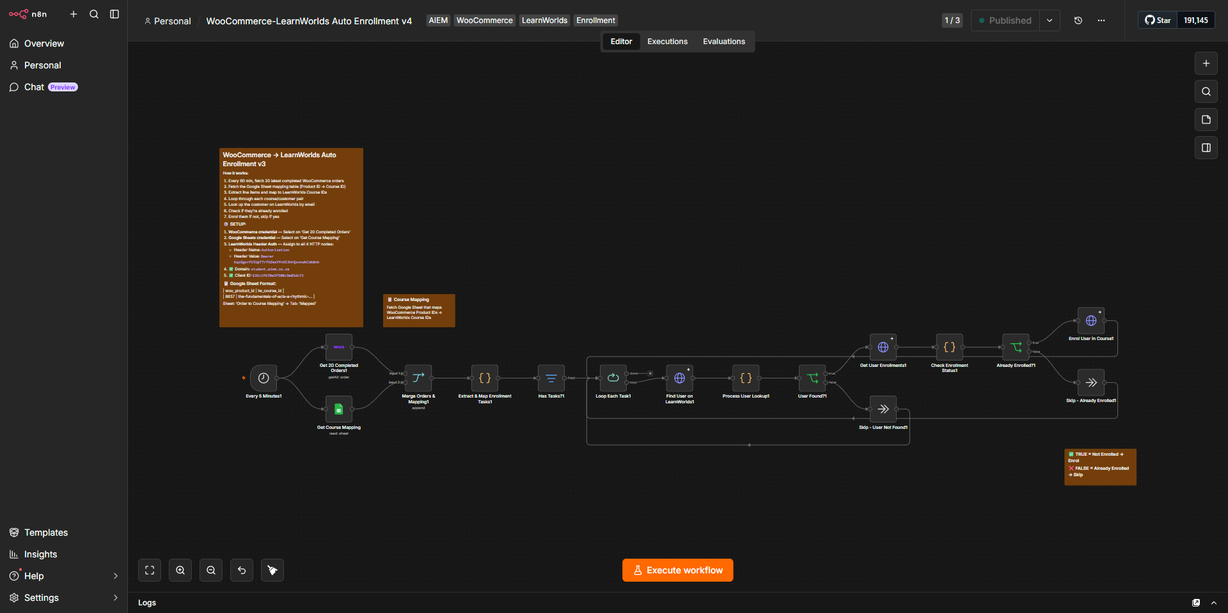Image resolution: width=1228 pixels, height=613 pixels.
Task: Select the Already Enrolled?1 node
Action: point(1016,347)
